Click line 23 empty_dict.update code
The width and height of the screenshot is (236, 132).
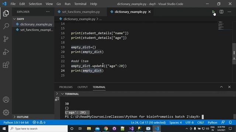[x=99, y=66]
